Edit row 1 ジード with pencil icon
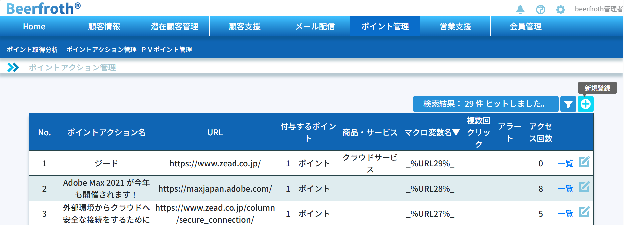 pyautogui.click(x=584, y=162)
